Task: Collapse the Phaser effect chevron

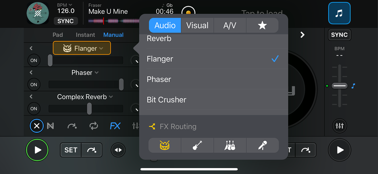Action: pyautogui.click(x=31, y=72)
